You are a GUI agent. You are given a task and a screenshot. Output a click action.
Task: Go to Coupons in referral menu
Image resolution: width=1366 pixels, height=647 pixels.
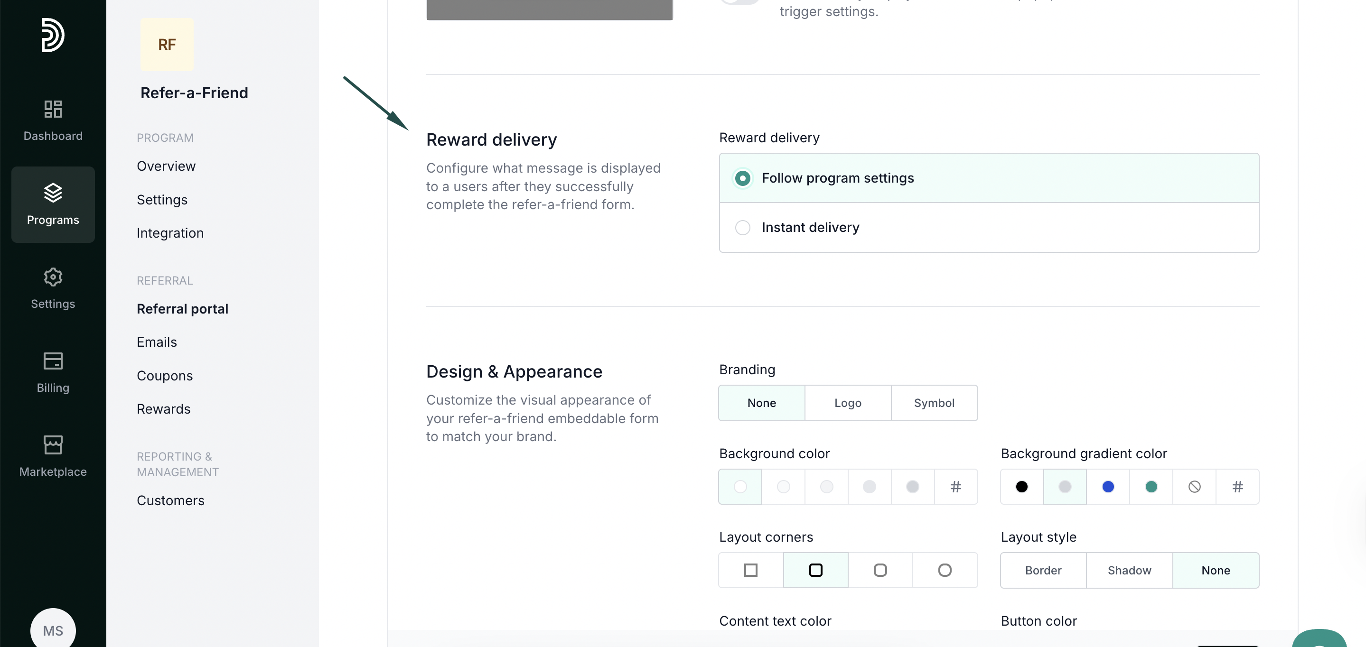click(x=164, y=376)
